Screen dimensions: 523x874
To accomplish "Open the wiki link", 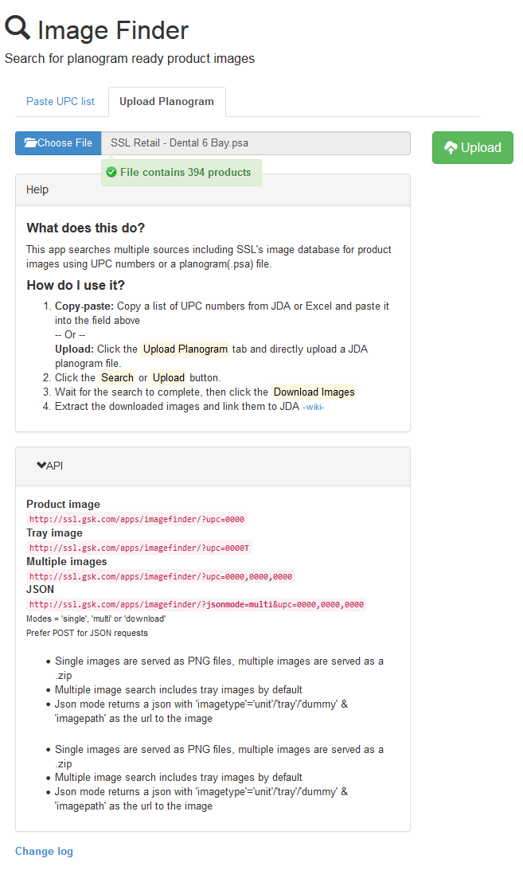I will point(314,407).
